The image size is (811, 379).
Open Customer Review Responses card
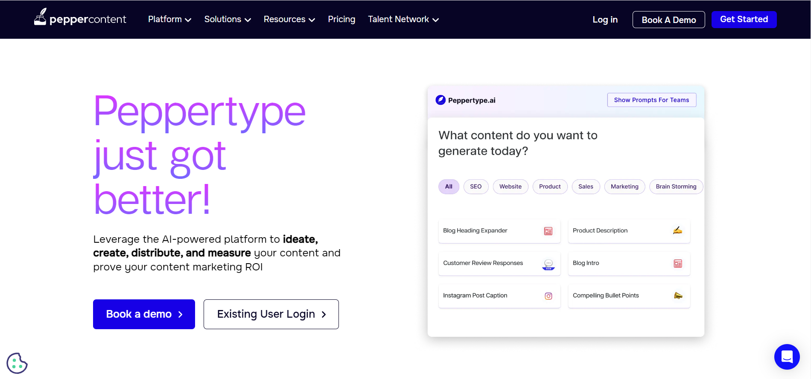pyautogui.click(x=499, y=263)
